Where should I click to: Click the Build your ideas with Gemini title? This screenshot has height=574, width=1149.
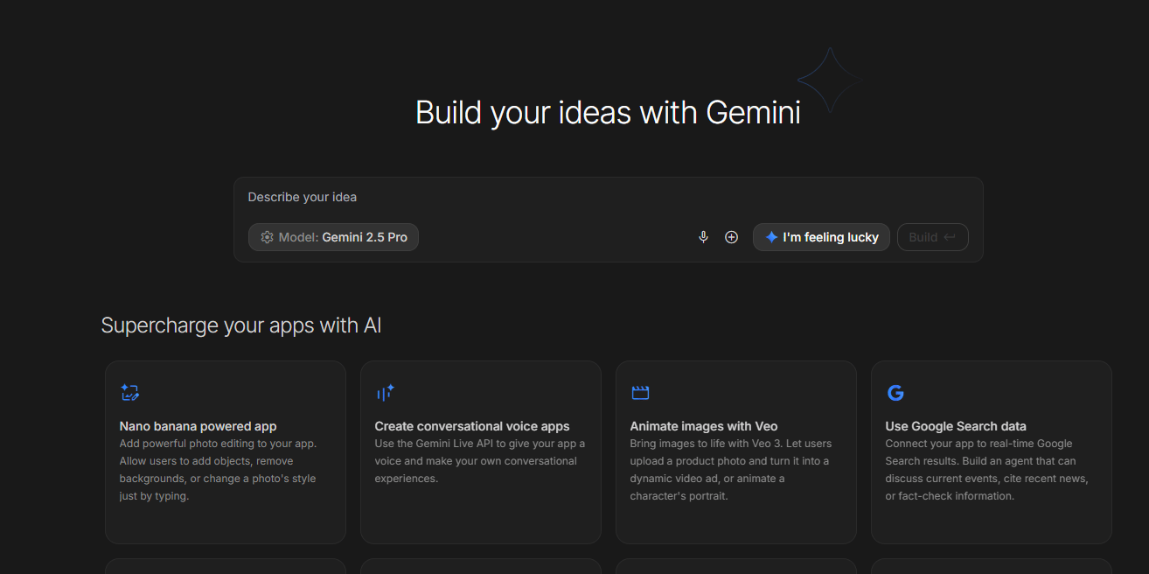pyautogui.click(x=608, y=113)
